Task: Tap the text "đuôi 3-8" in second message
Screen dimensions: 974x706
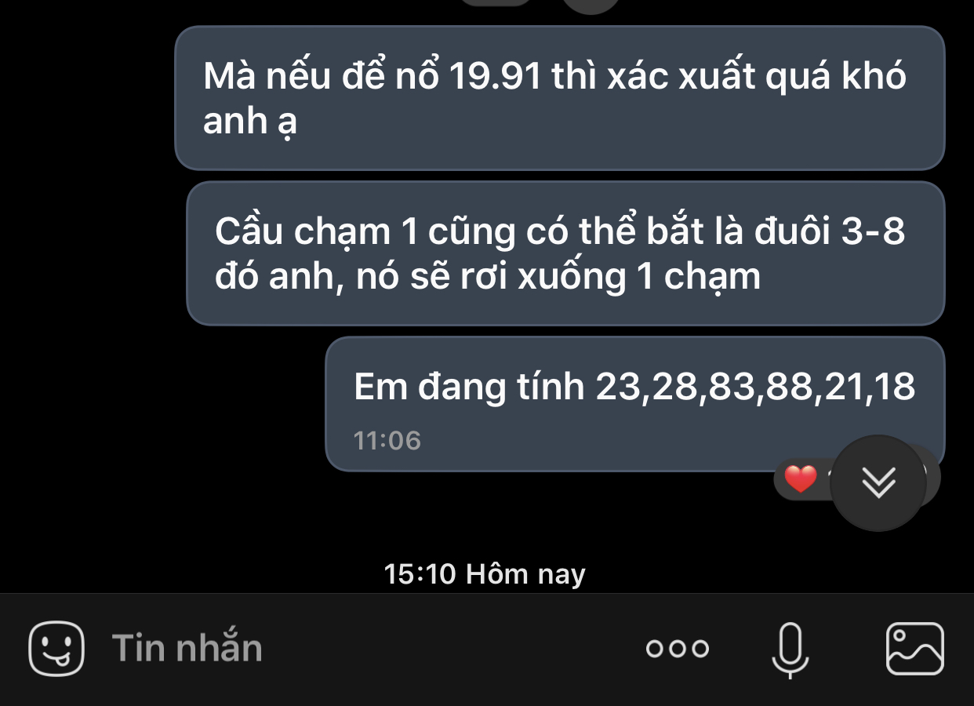Action: point(830,231)
